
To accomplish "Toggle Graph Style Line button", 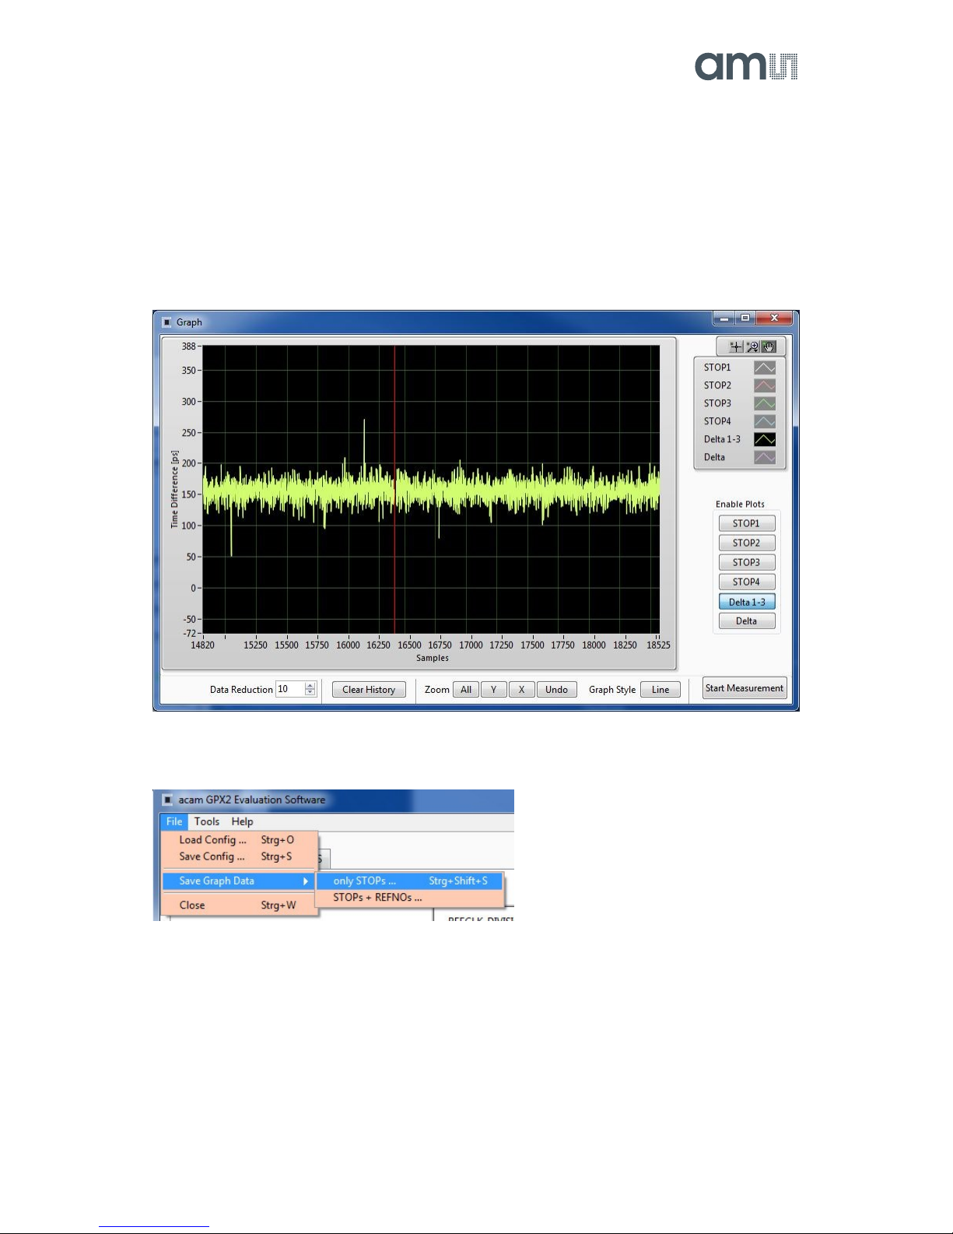I will 660,690.
